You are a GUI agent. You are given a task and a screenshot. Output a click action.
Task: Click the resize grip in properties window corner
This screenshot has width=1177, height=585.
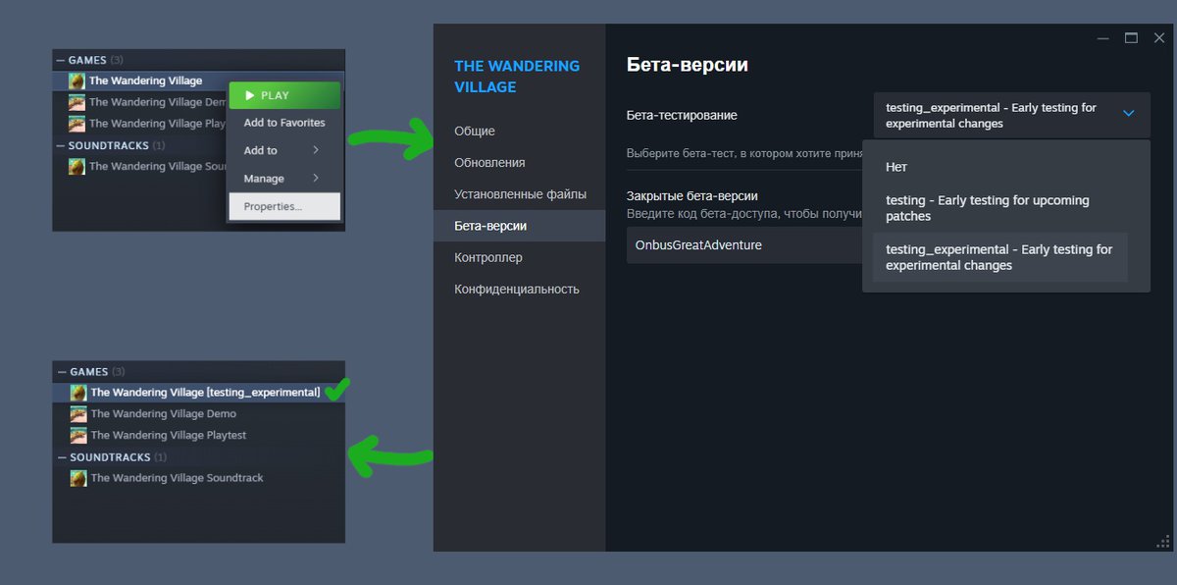pyautogui.click(x=1164, y=541)
